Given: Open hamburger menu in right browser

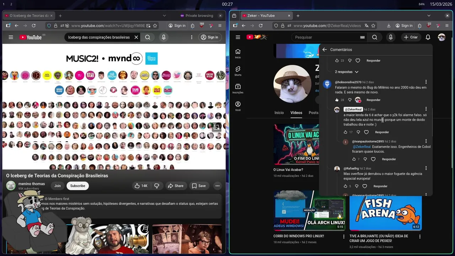Looking at the screenshot, I should coord(447,26).
